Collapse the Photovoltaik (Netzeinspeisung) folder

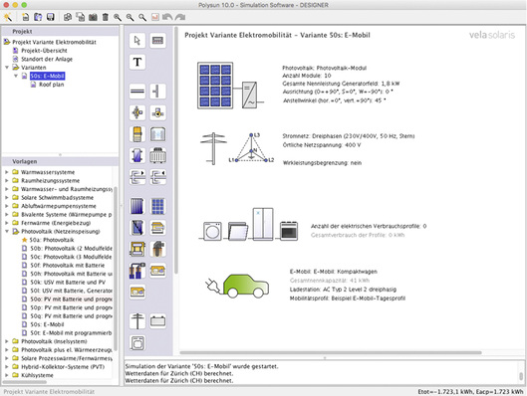click(x=7, y=231)
